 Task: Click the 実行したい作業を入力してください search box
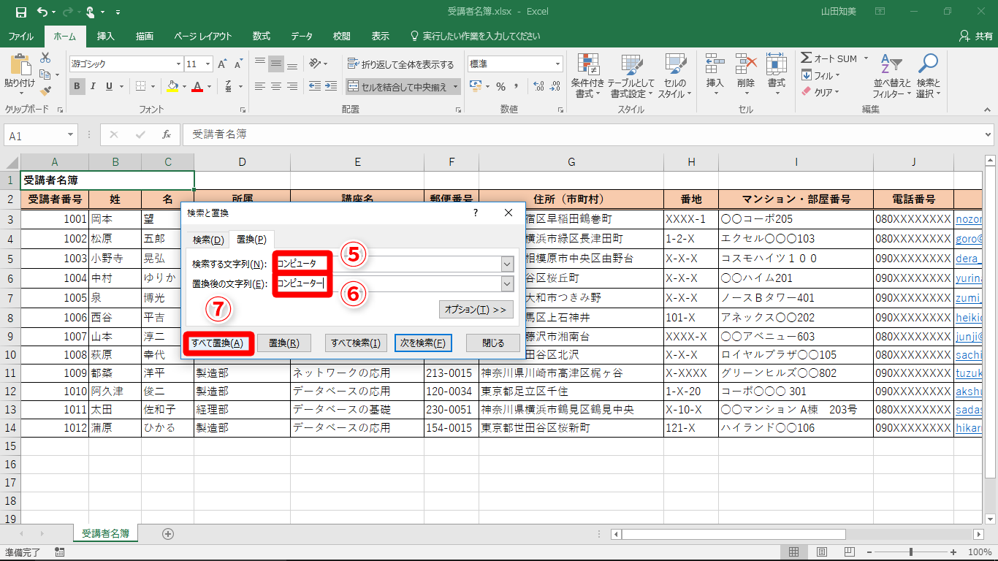[475, 36]
